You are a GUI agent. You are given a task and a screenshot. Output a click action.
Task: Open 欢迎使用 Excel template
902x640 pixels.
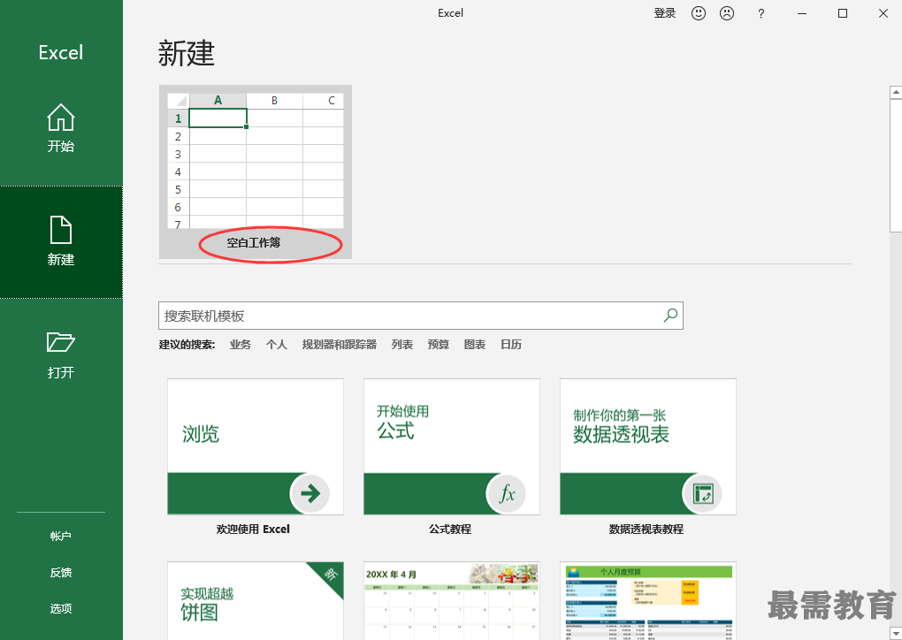click(256, 458)
